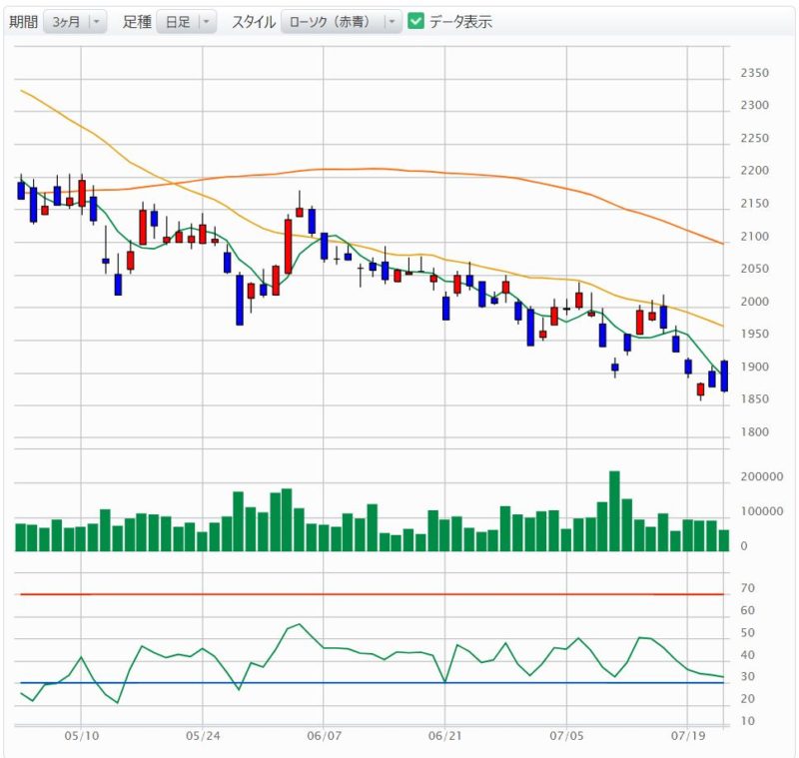Toggle the データ表示 checkbox

(x=415, y=21)
